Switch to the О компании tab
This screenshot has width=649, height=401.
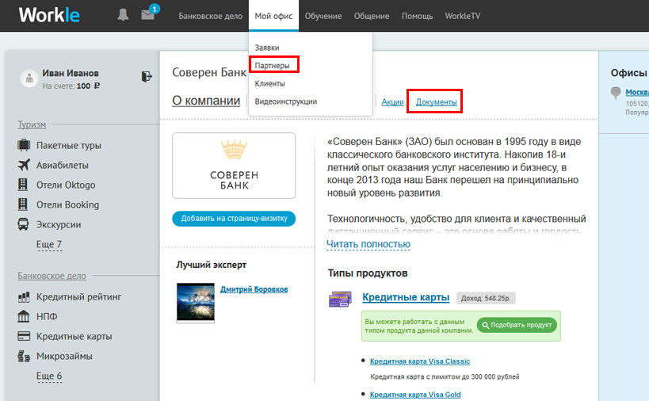[206, 101]
